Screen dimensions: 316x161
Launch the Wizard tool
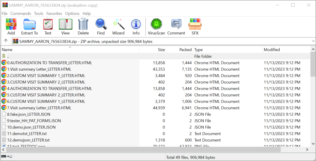(x=118, y=26)
